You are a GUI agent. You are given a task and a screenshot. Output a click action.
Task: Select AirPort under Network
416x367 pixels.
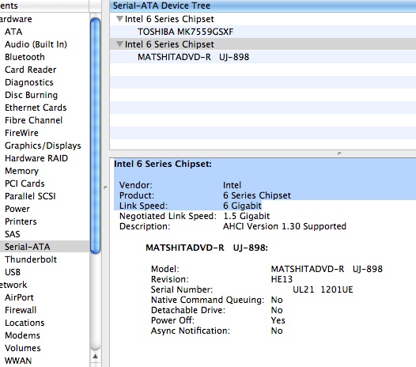(19, 297)
